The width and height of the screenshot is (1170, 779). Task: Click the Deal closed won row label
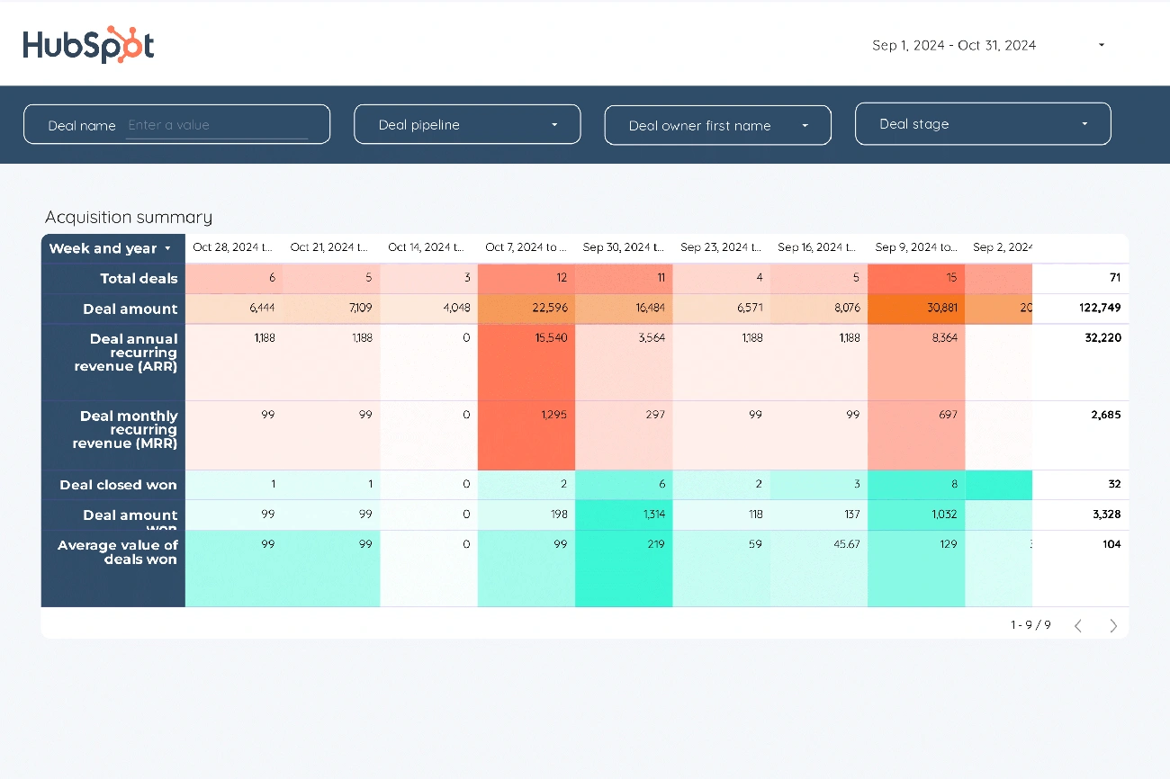[118, 485]
